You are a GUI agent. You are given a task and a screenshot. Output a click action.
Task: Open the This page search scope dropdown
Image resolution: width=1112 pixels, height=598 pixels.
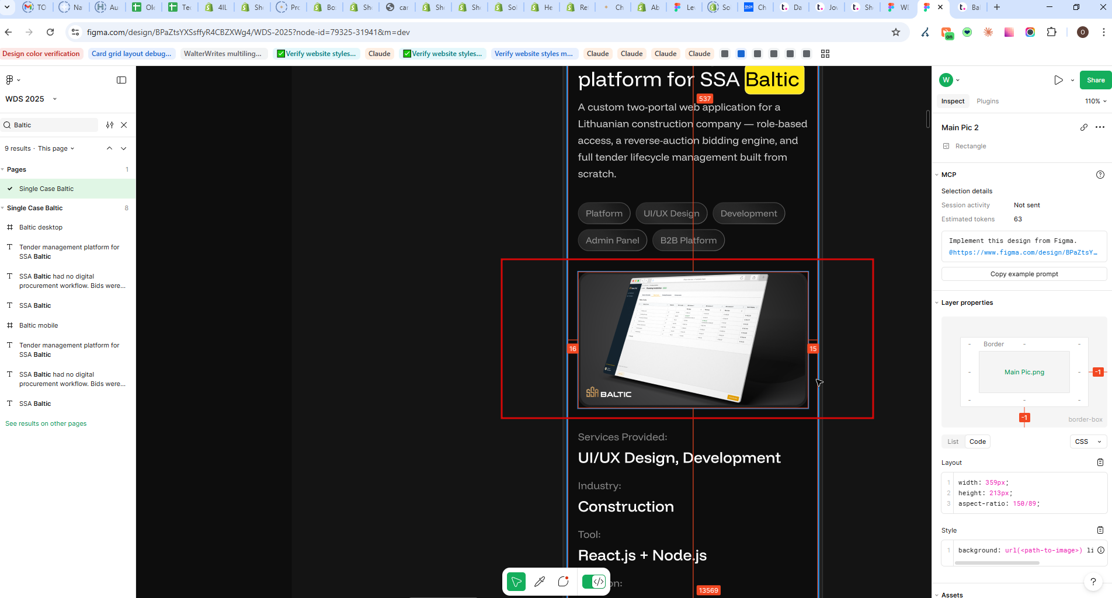point(56,148)
